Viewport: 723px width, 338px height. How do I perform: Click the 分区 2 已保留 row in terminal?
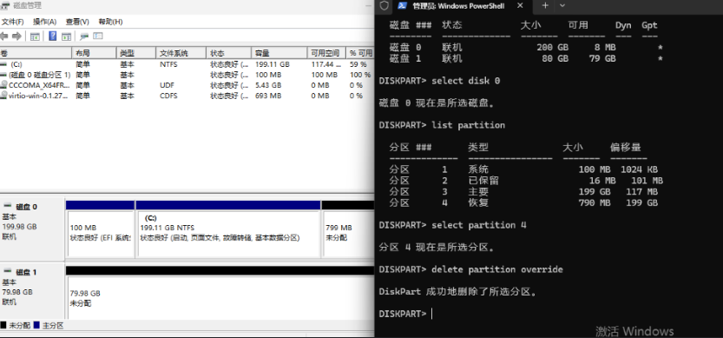[526, 181]
